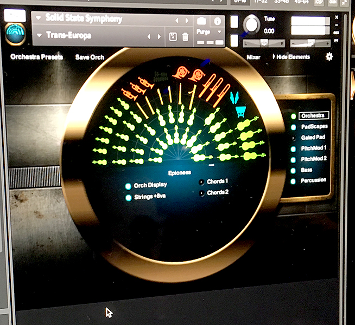This screenshot has height=325, width=355.
Task: Delete snapshot with the trash can icon
Action: click(185, 37)
